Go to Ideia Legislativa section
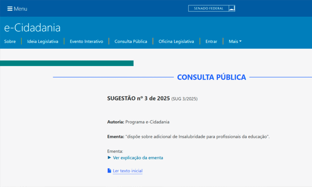This screenshot has width=312, height=187. 43,41
